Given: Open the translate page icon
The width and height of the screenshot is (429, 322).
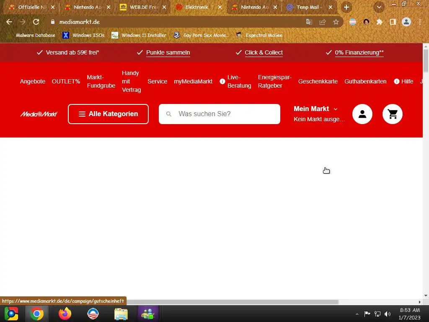Looking at the screenshot, I should pos(309,22).
